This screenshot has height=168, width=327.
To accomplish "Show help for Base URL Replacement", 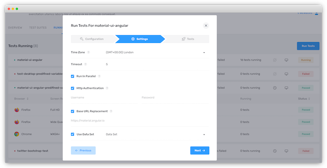I will pyautogui.click(x=111, y=111).
